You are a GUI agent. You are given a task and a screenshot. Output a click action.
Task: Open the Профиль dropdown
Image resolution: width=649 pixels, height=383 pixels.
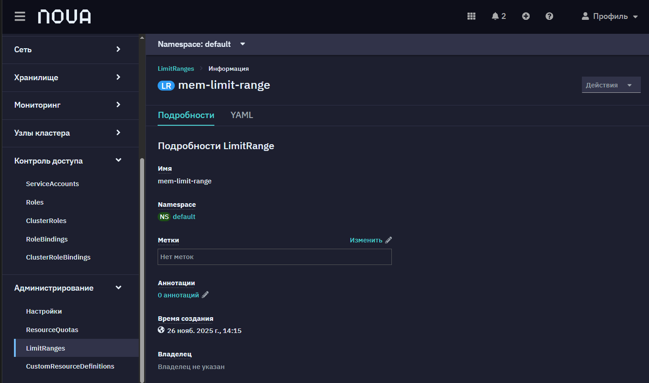(x=610, y=16)
